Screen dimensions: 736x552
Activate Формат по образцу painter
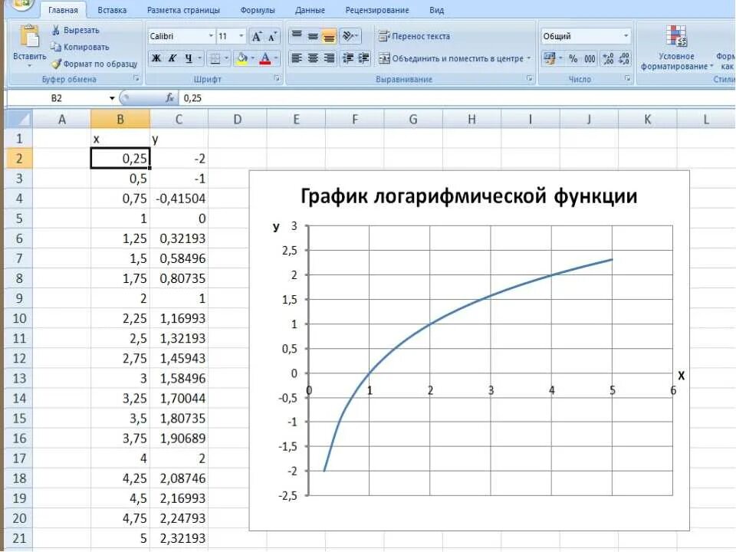point(94,64)
